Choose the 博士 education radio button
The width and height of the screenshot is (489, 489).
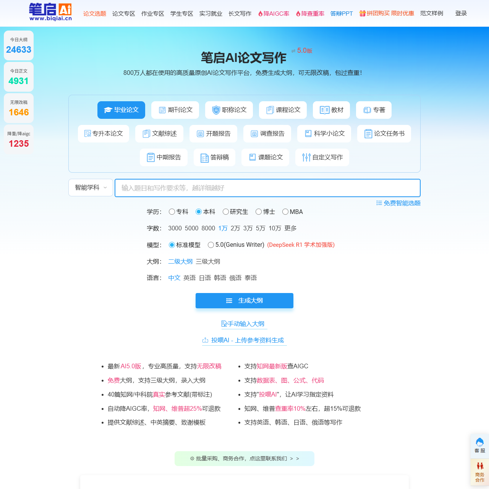259,212
